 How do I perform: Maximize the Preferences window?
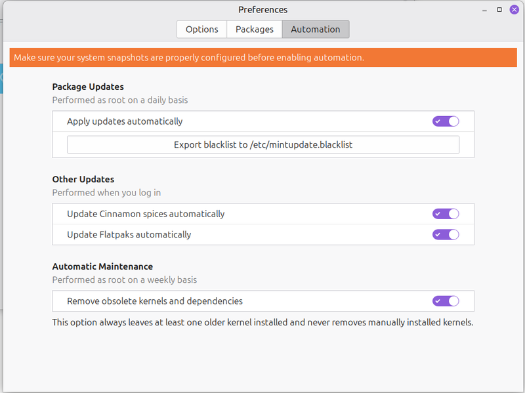(x=499, y=10)
